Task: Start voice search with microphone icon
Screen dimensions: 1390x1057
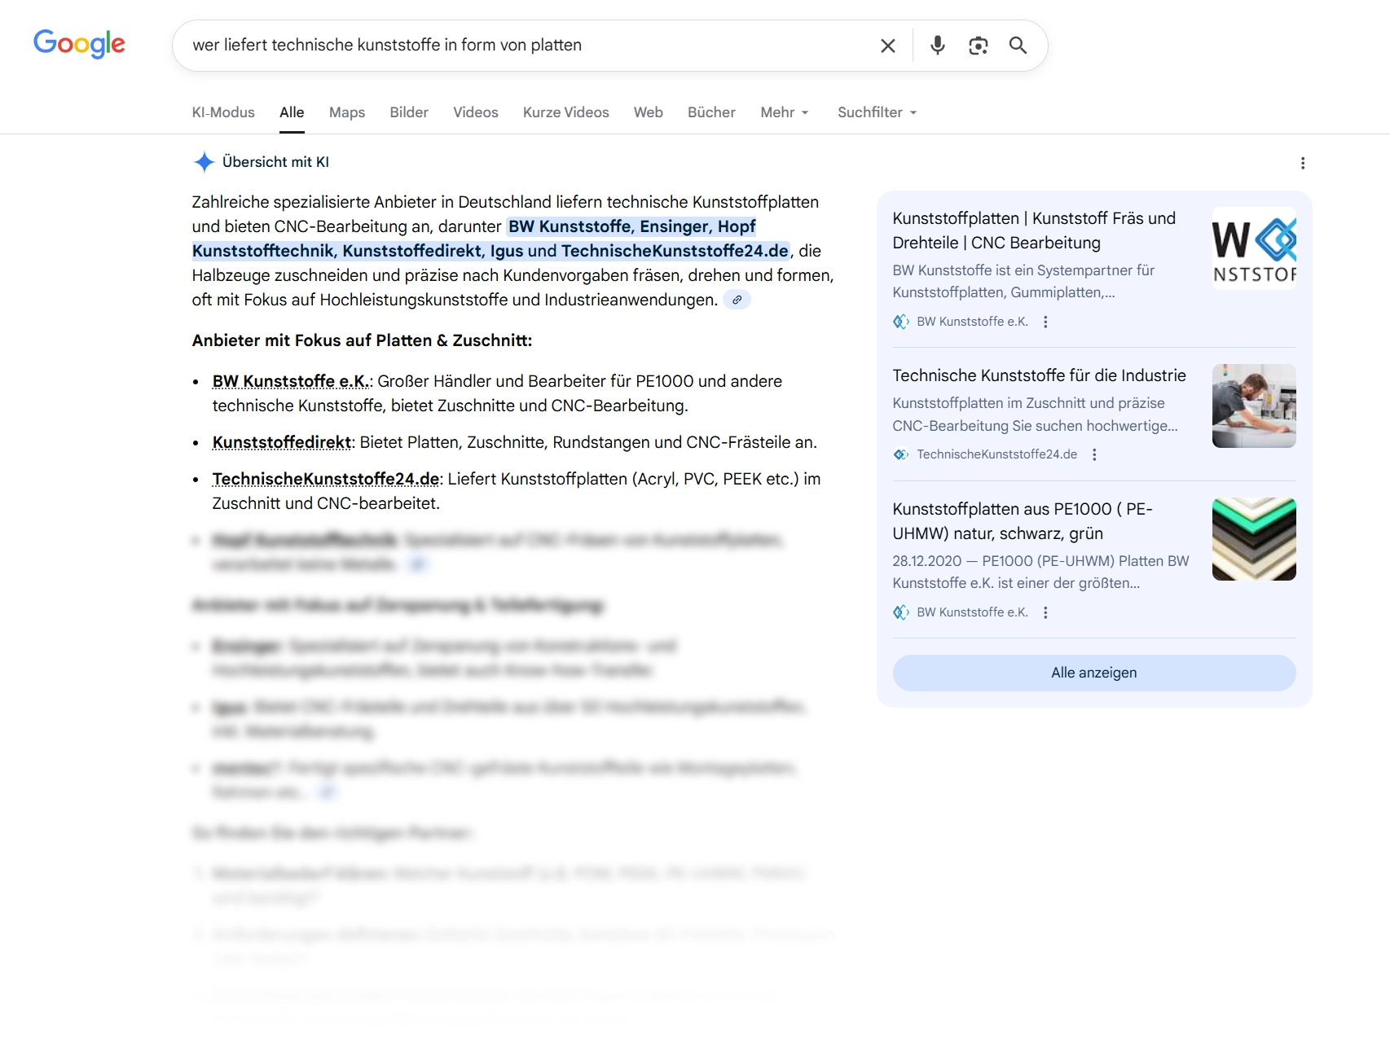Action: (937, 46)
